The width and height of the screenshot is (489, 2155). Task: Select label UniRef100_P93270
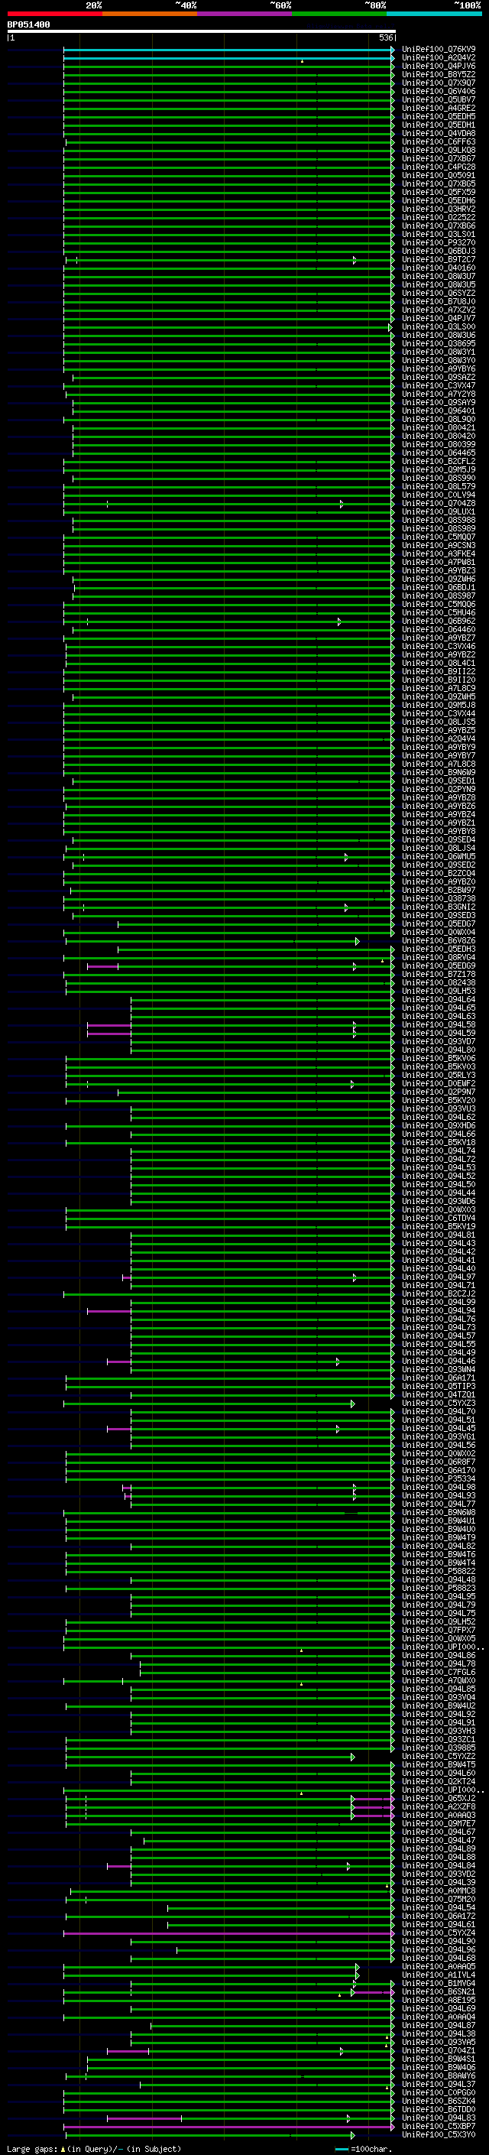(439, 242)
